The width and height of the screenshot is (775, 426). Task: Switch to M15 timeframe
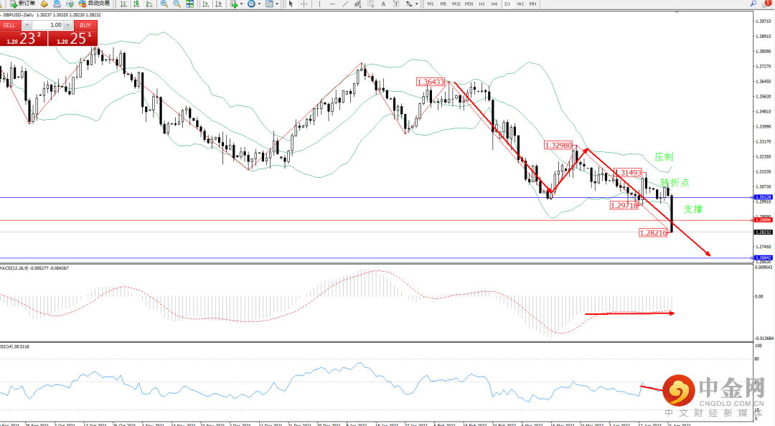tap(456, 4)
